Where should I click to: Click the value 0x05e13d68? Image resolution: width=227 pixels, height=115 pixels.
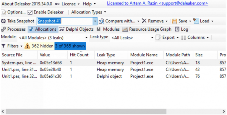click(x=51, y=63)
